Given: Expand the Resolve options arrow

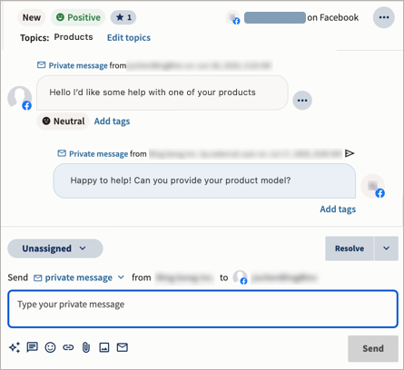Looking at the screenshot, I should (386, 248).
